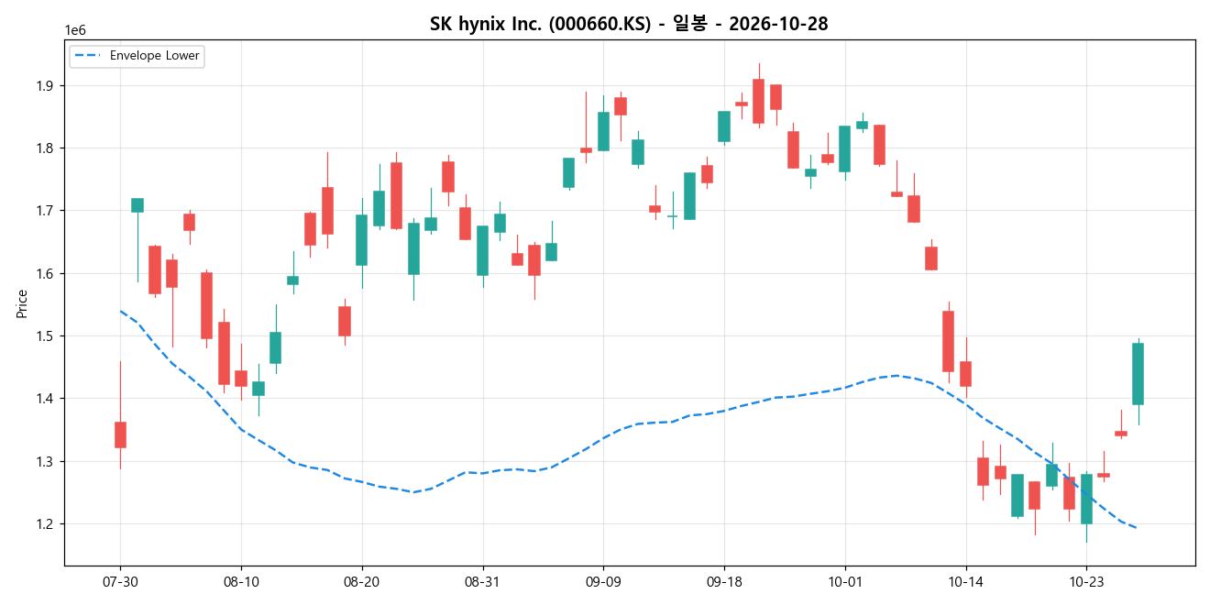Click the chart title SK hynix Inc. (000660.KS)
This screenshot has width=1210, height=605.
click(629, 25)
